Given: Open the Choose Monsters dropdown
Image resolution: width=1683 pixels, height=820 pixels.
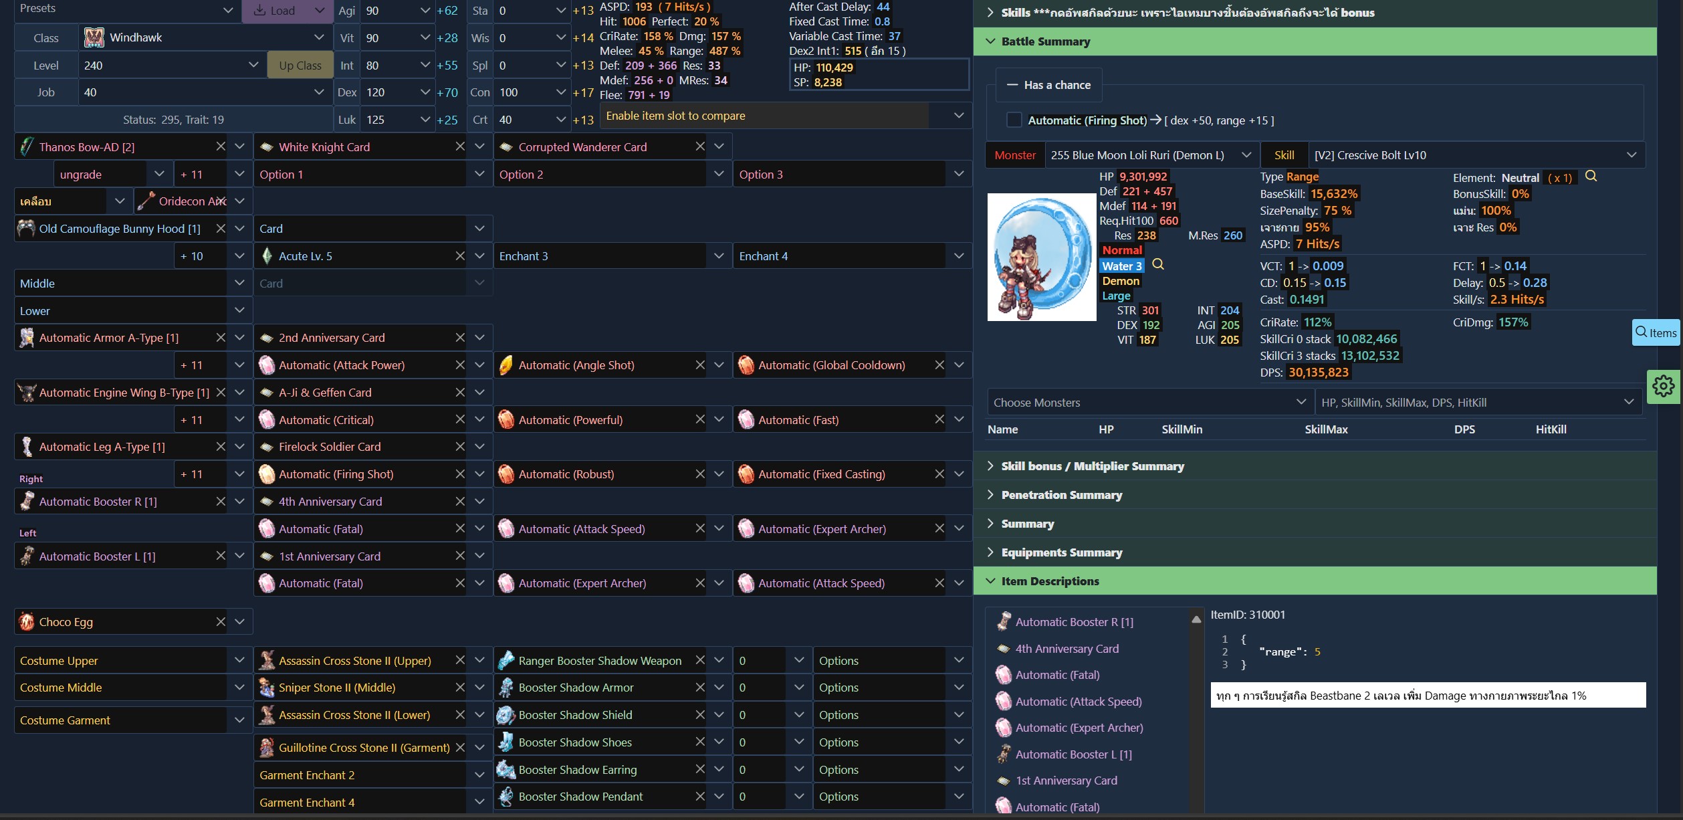Looking at the screenshot, I should tap(1150, 403).
